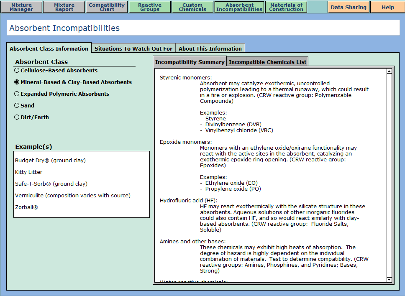Click the summary vertical scrollbar track
The height and width of the screenshot is (296, 405).
click(389, 175)
